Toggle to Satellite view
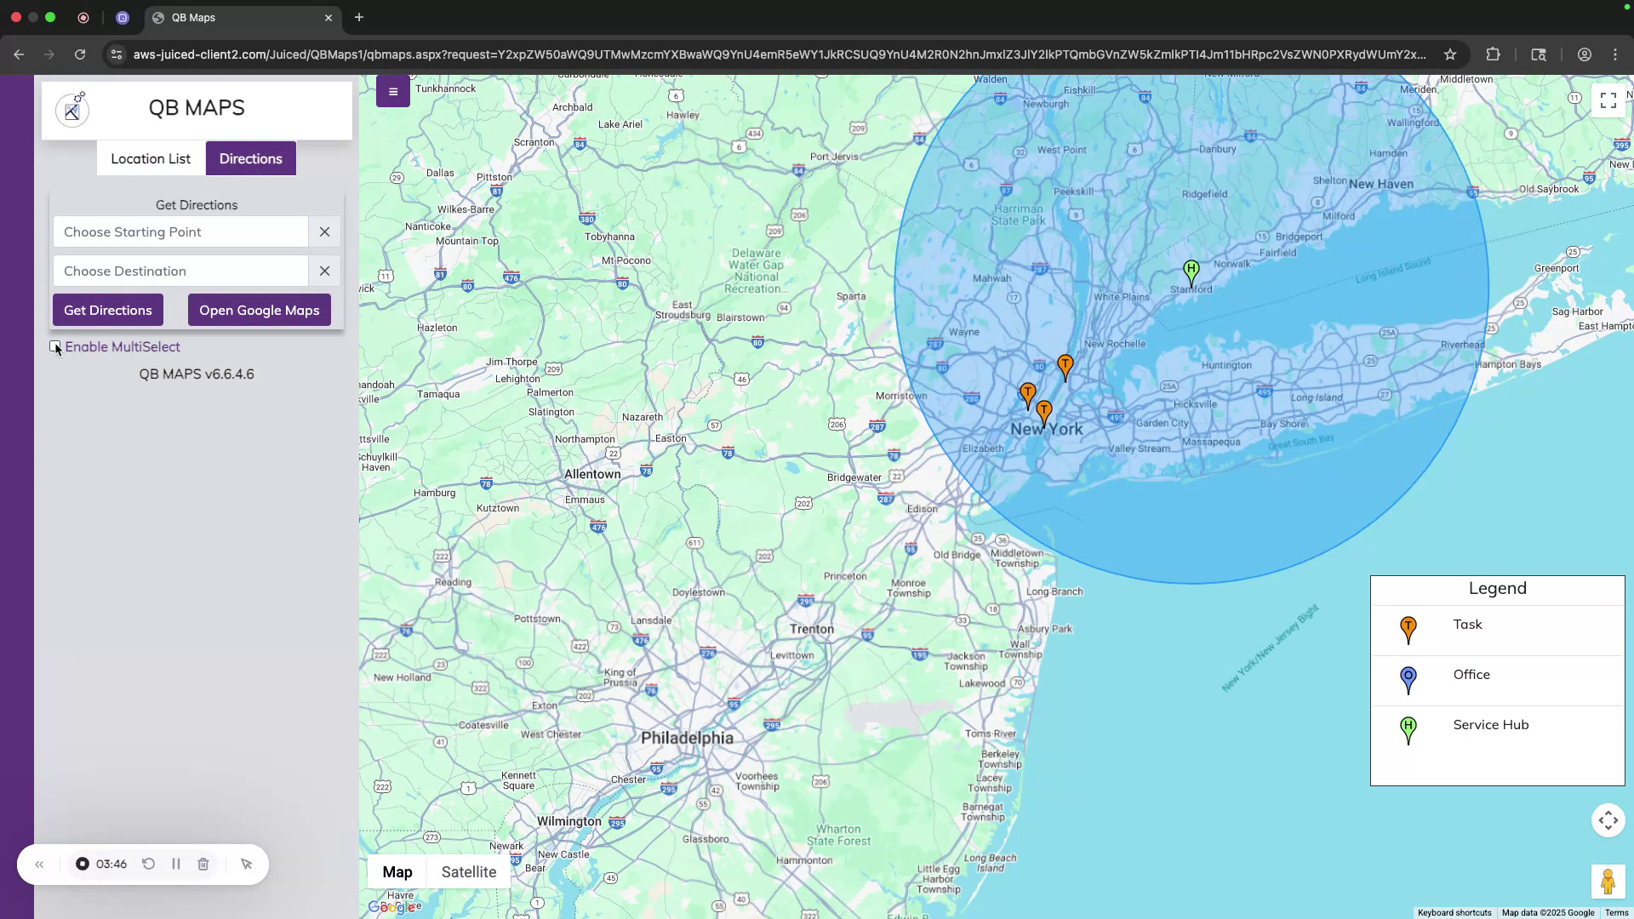This screenshot has width=1634, height=919. tap(468, 871)
